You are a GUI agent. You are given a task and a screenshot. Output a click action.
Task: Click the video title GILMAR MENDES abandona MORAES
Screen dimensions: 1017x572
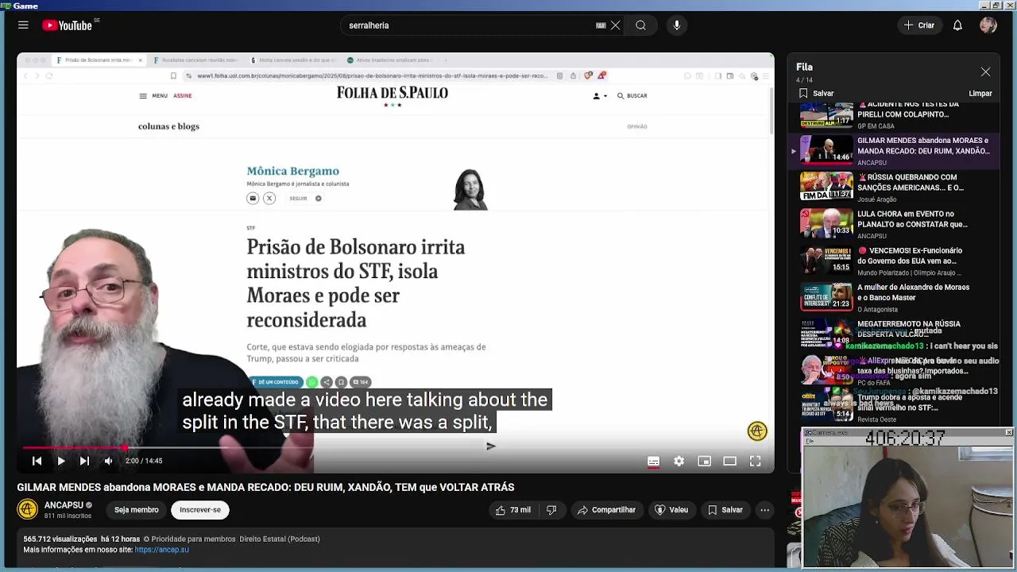click(x=266, y=487)
